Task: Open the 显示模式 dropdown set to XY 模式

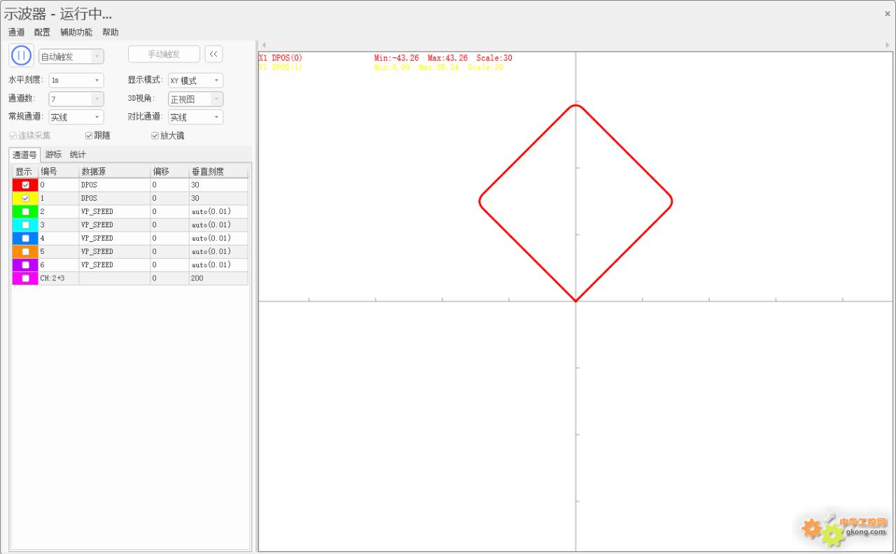Action: [x=195, y=80]
